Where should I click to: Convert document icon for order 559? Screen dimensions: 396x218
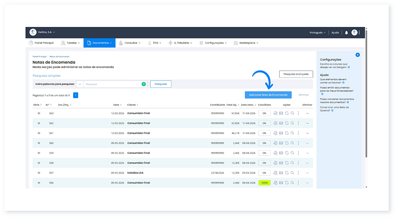287,153
